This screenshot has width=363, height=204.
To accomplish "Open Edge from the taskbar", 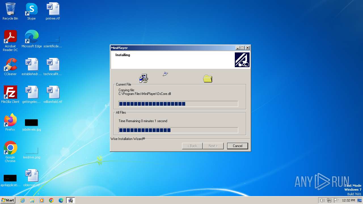I will click(x=61, y=200).
